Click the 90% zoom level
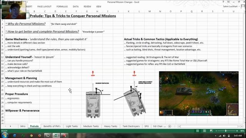Screen dimensions: 246x138 (x=242, y=131)
